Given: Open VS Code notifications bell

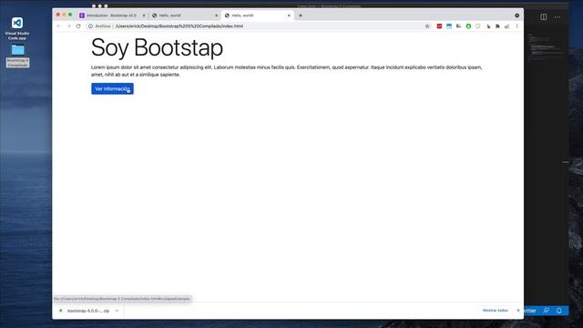Looking at the screenshot, I should pos(558,311).
